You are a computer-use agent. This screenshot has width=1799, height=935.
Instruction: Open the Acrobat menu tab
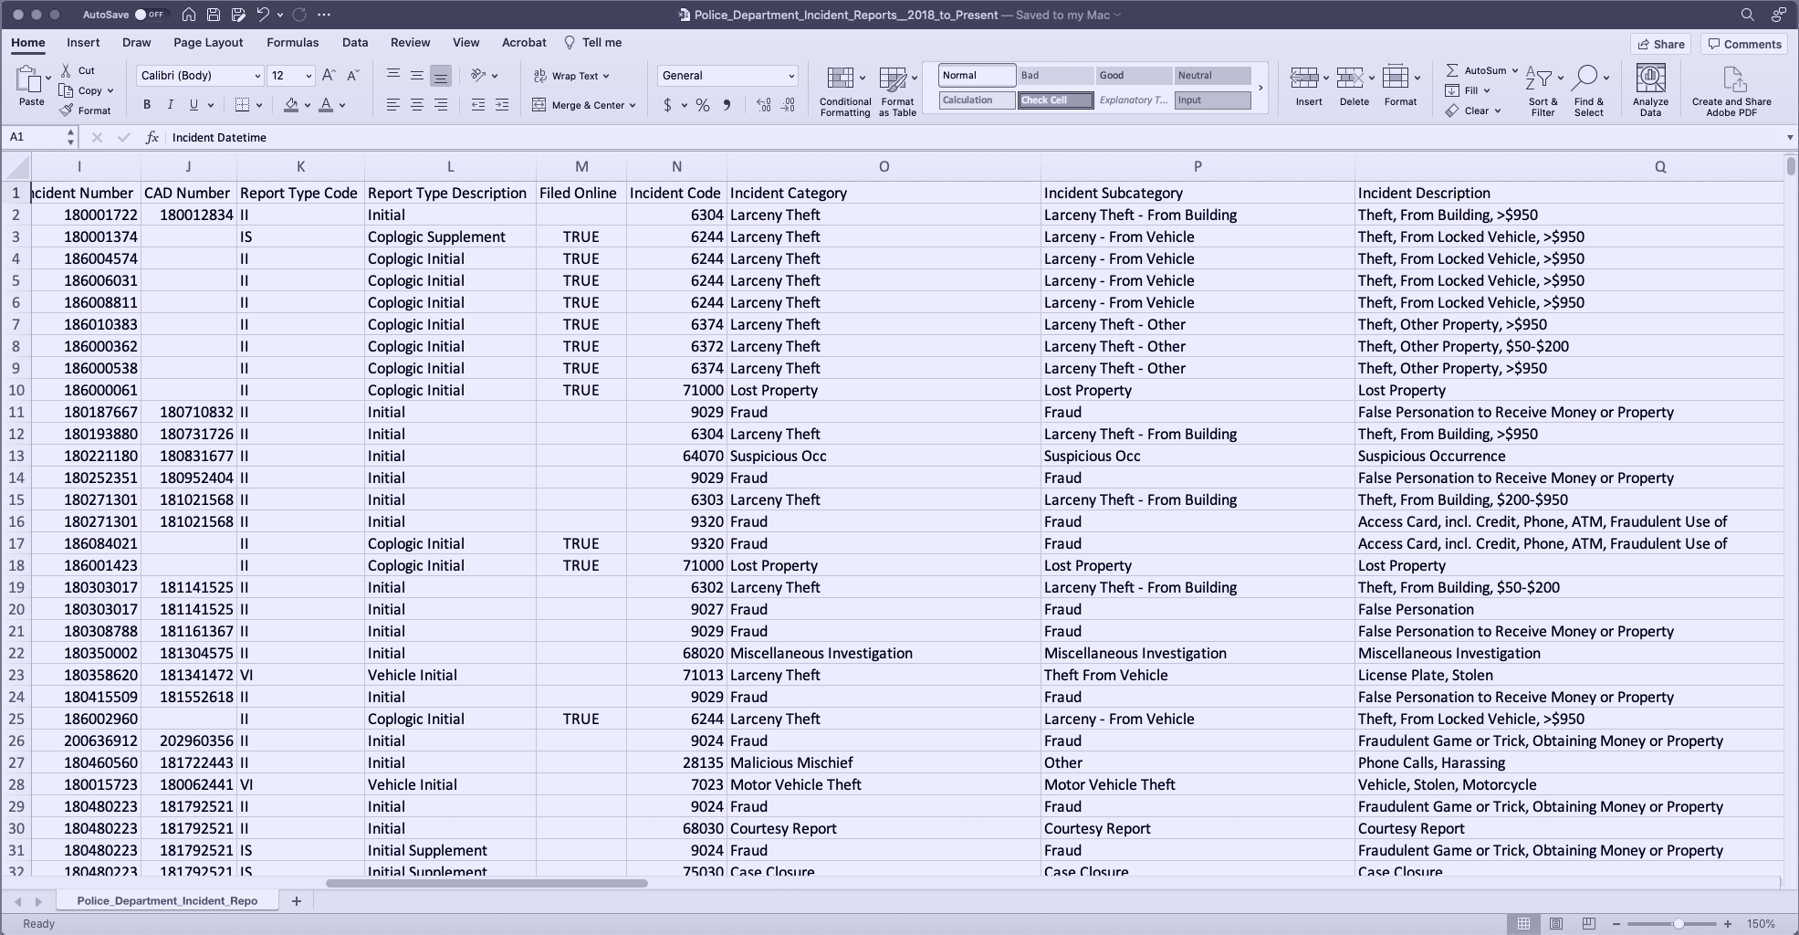(523, 42)
